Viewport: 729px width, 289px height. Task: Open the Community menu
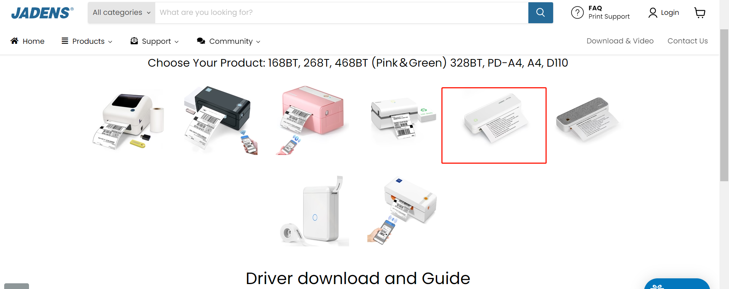click(x=229, y=41)
